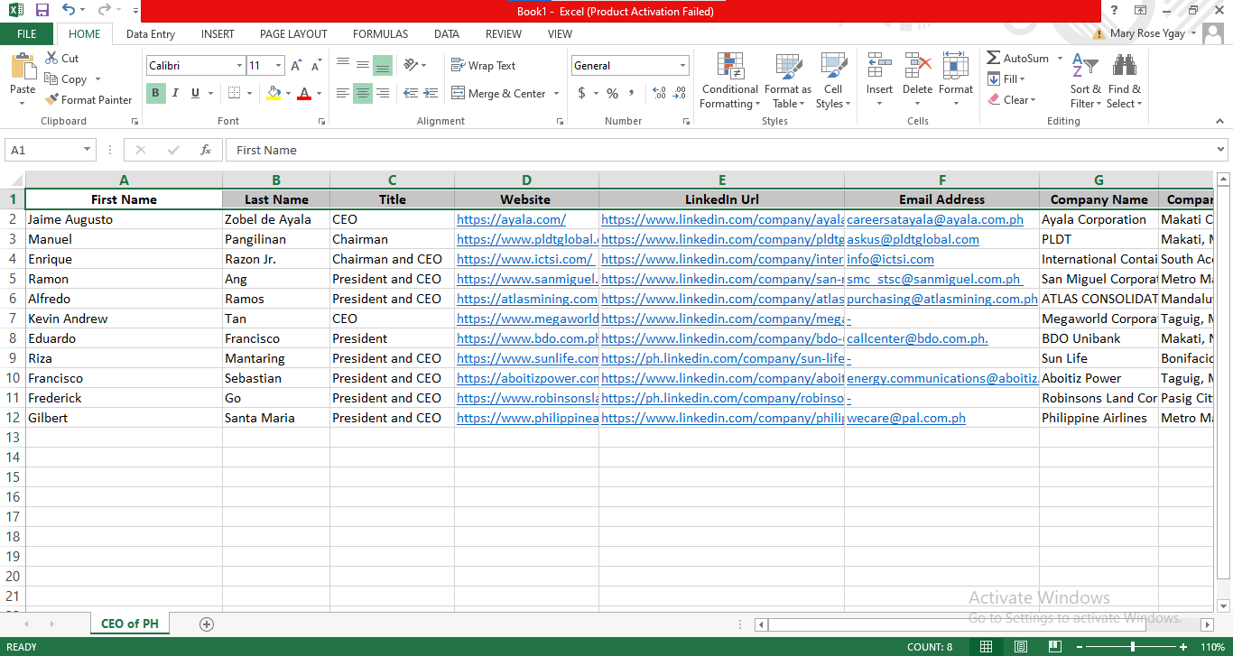Screen dimensions: 1233x656
Task: Open Excel Help question mark
Action: click(1114, 11)
